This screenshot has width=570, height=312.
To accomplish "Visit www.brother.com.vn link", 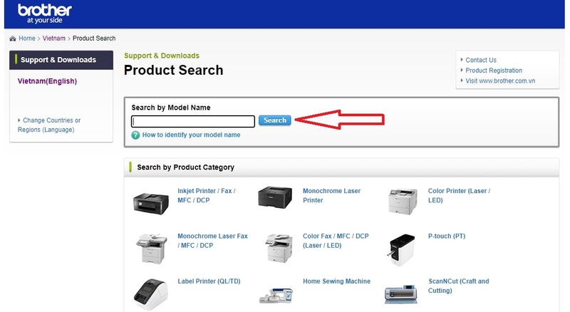I will coord(500,80).
